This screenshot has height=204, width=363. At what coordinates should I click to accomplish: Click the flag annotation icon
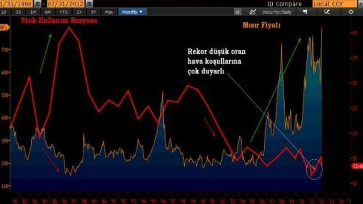(x=305, y=12)
